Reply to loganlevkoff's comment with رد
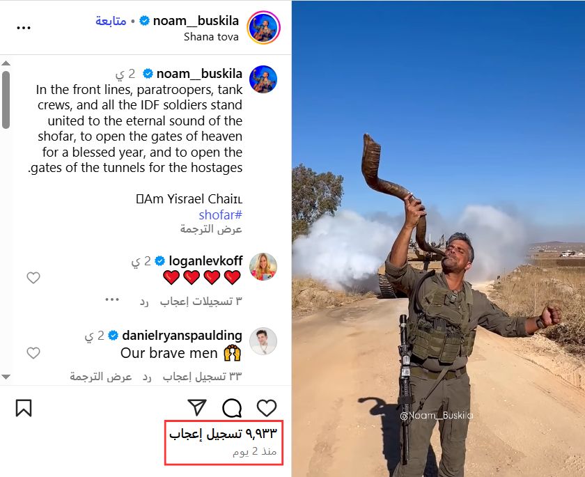This screenshot has height=477, width=585. tap(144, 302)
